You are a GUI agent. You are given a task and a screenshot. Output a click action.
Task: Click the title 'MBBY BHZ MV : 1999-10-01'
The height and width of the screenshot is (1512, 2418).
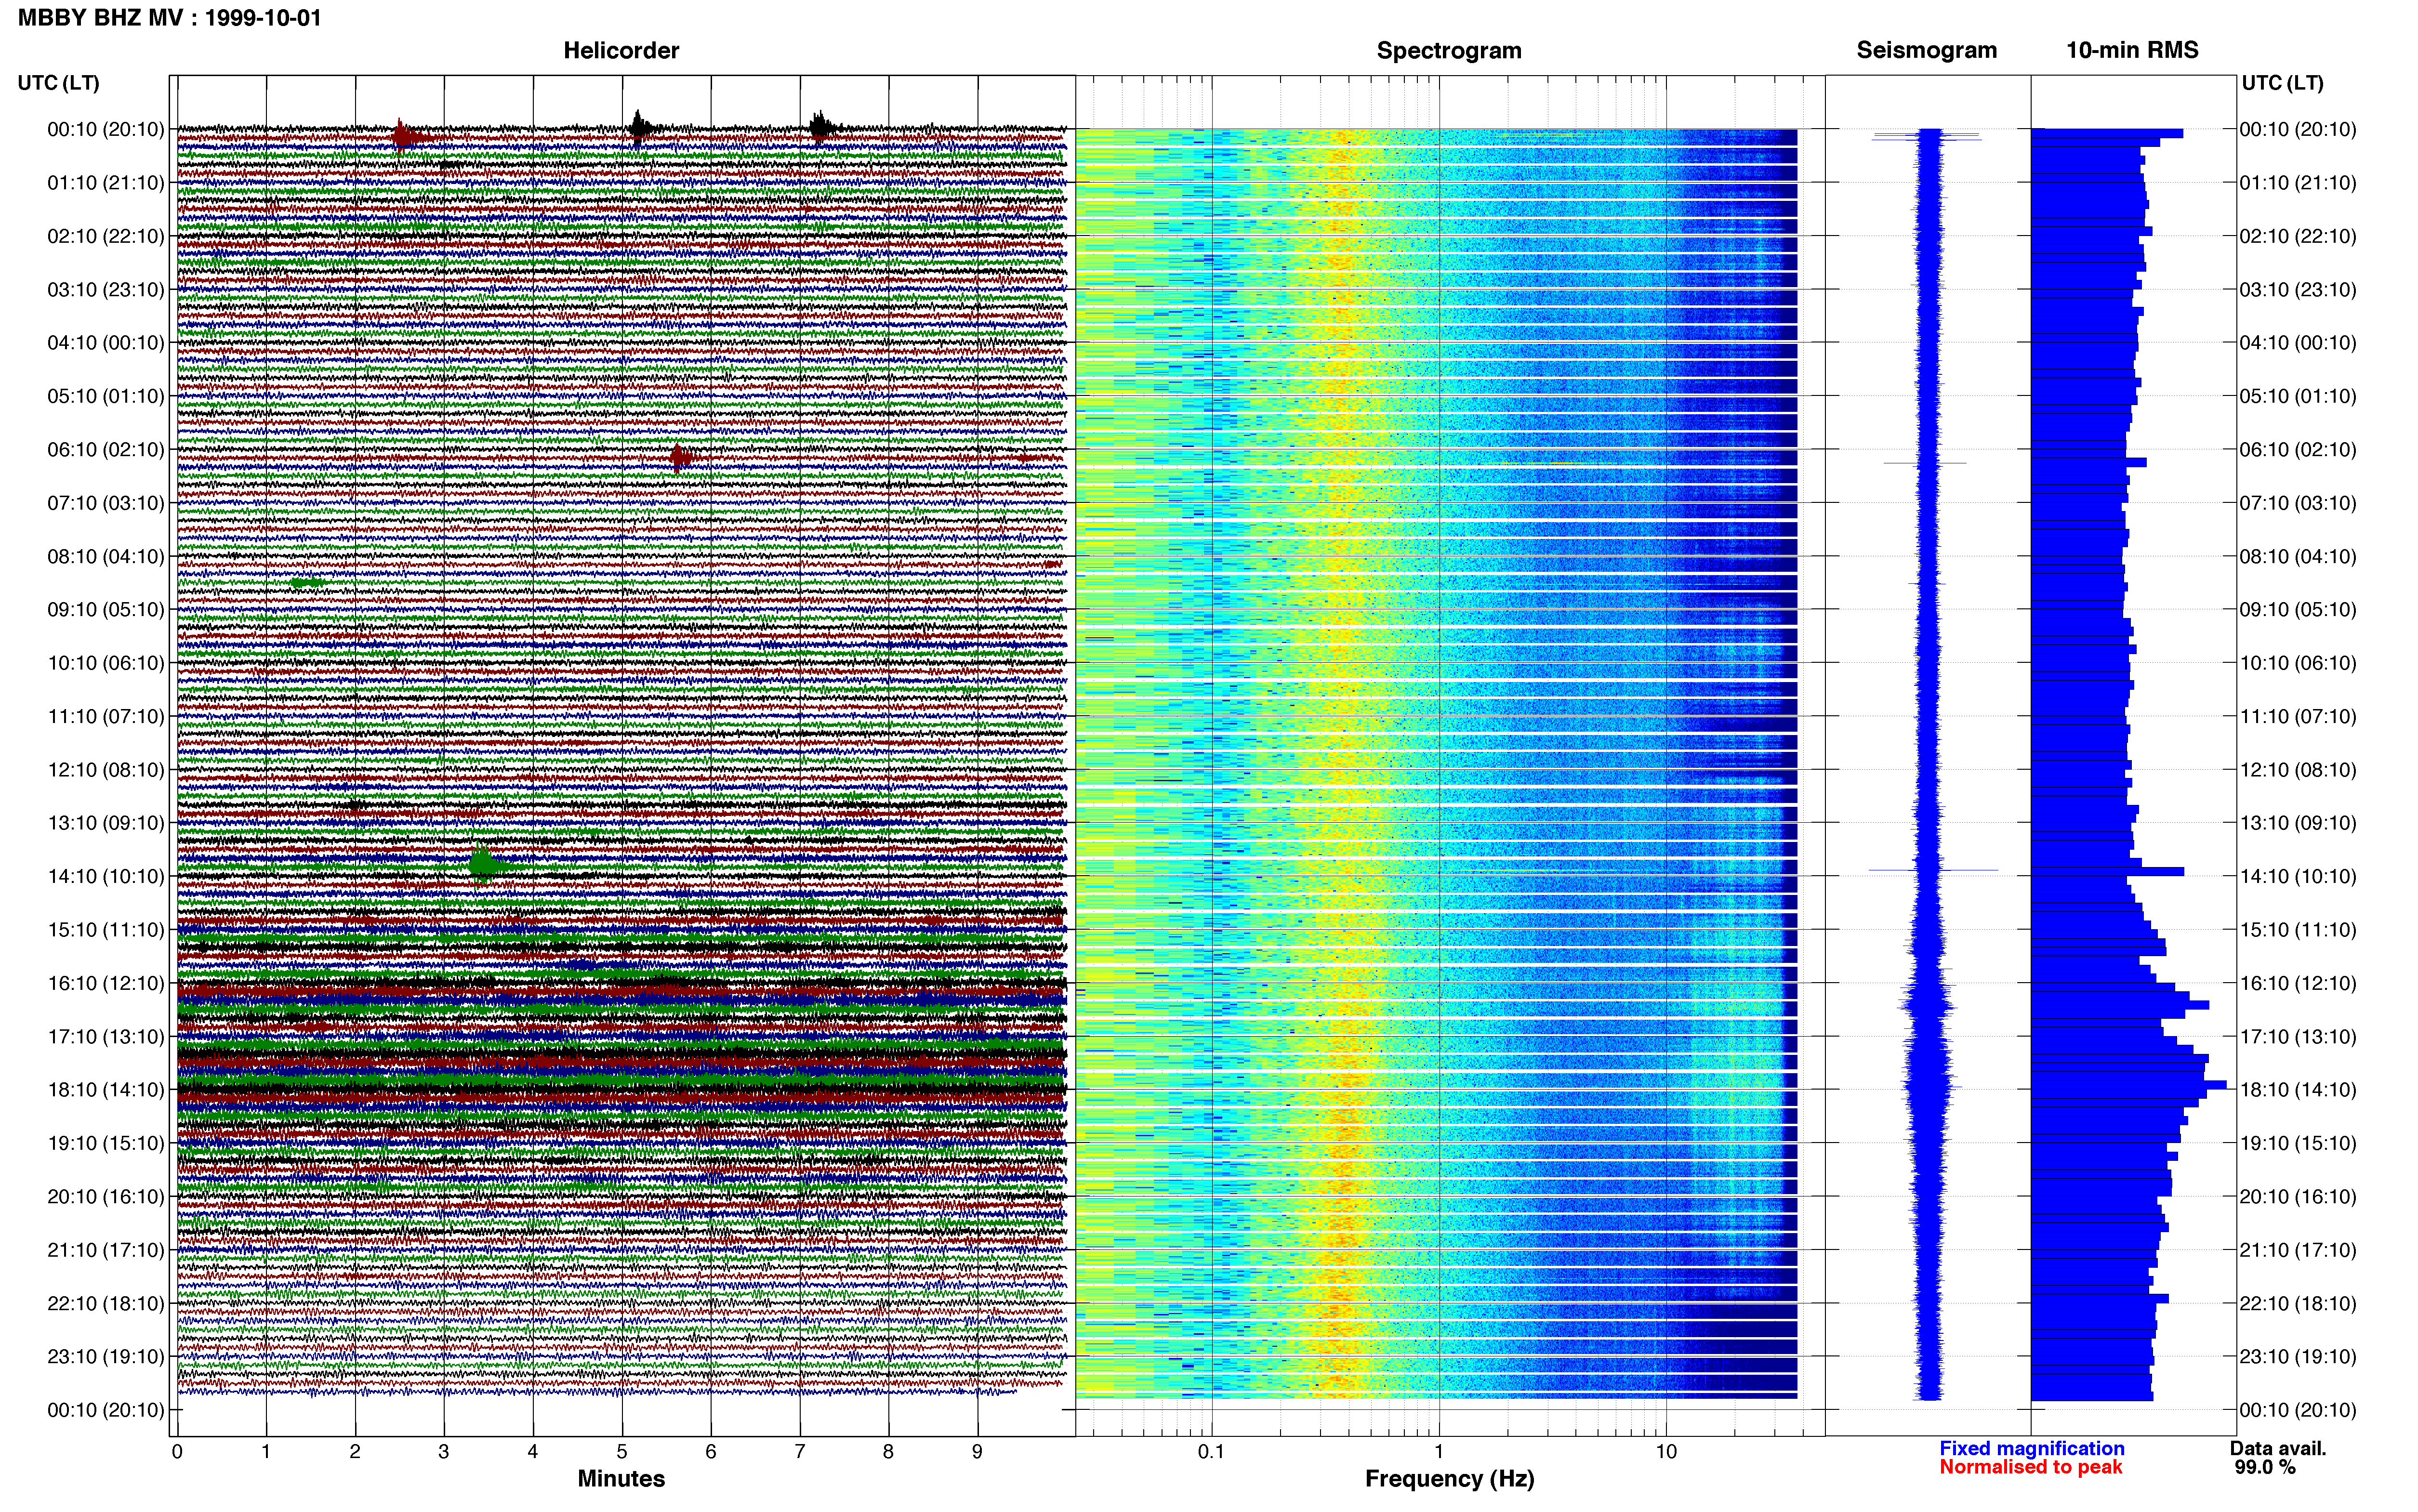170,17
